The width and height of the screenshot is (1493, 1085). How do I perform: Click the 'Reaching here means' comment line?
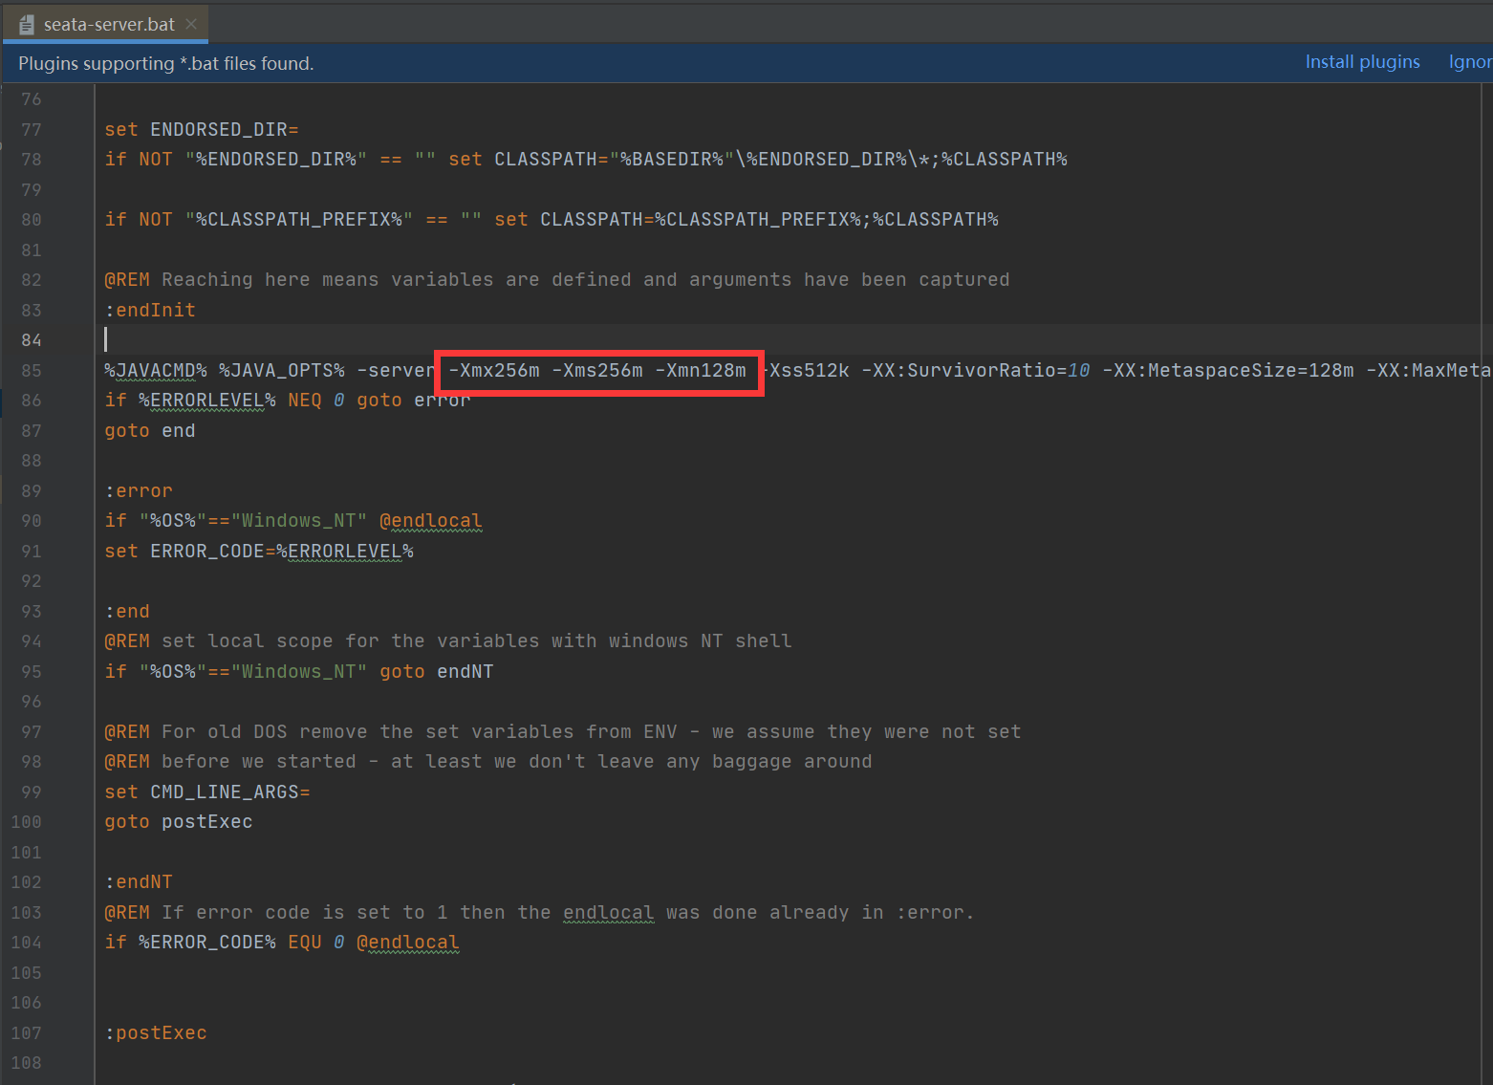pos(557,279)
